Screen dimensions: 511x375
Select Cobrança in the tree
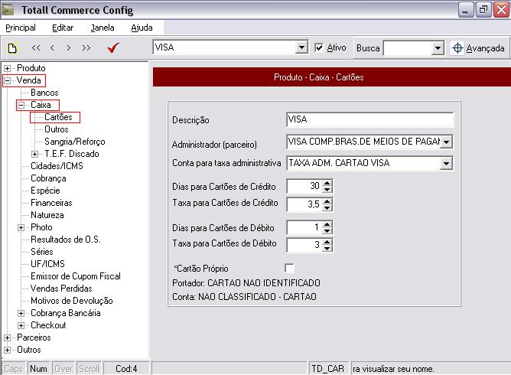[48, 178]
